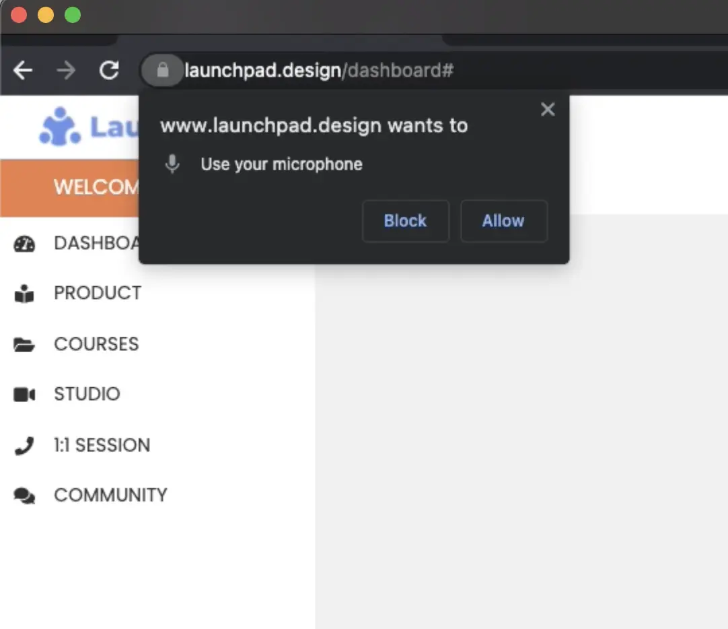
Task: Open the PRODUCT menu item
Action: [x=98, y=293]
